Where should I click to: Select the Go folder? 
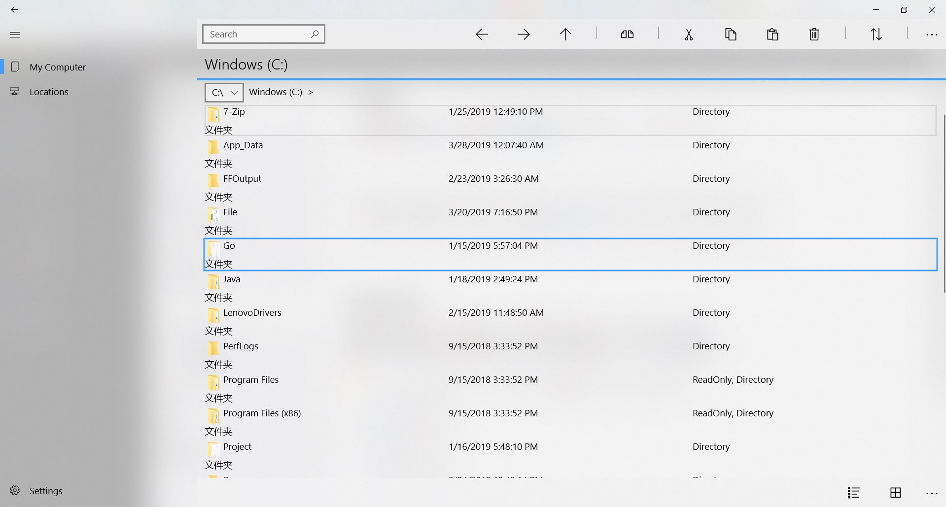click(570, 254)
